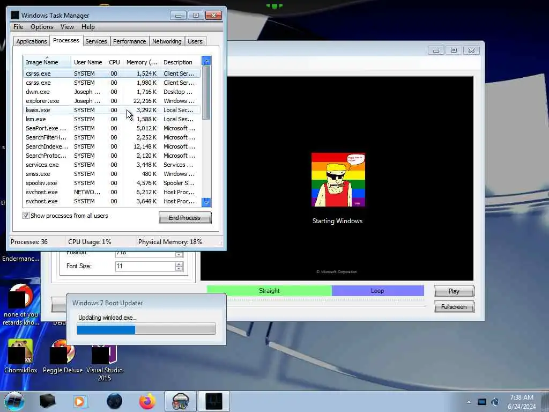Click in the Font Size field

pos(145,266)
